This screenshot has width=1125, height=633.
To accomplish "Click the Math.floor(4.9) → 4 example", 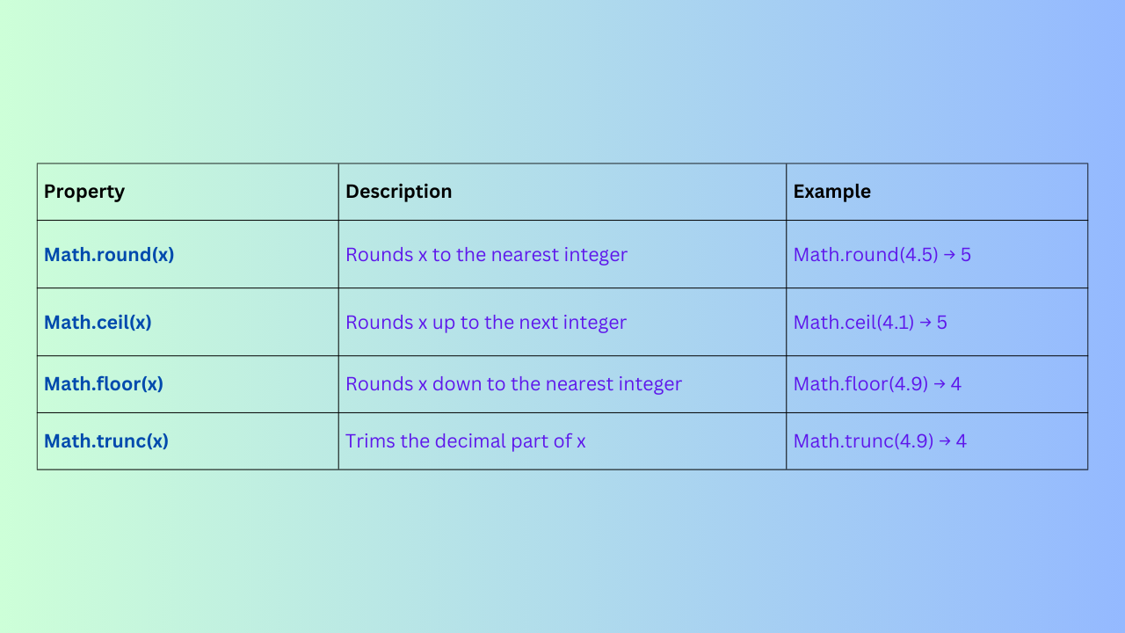I will pos(877,384).
